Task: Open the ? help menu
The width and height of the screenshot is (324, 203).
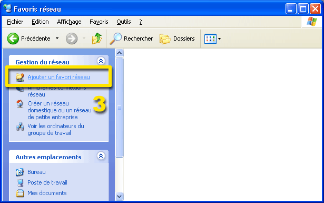Action: point(141,22)
